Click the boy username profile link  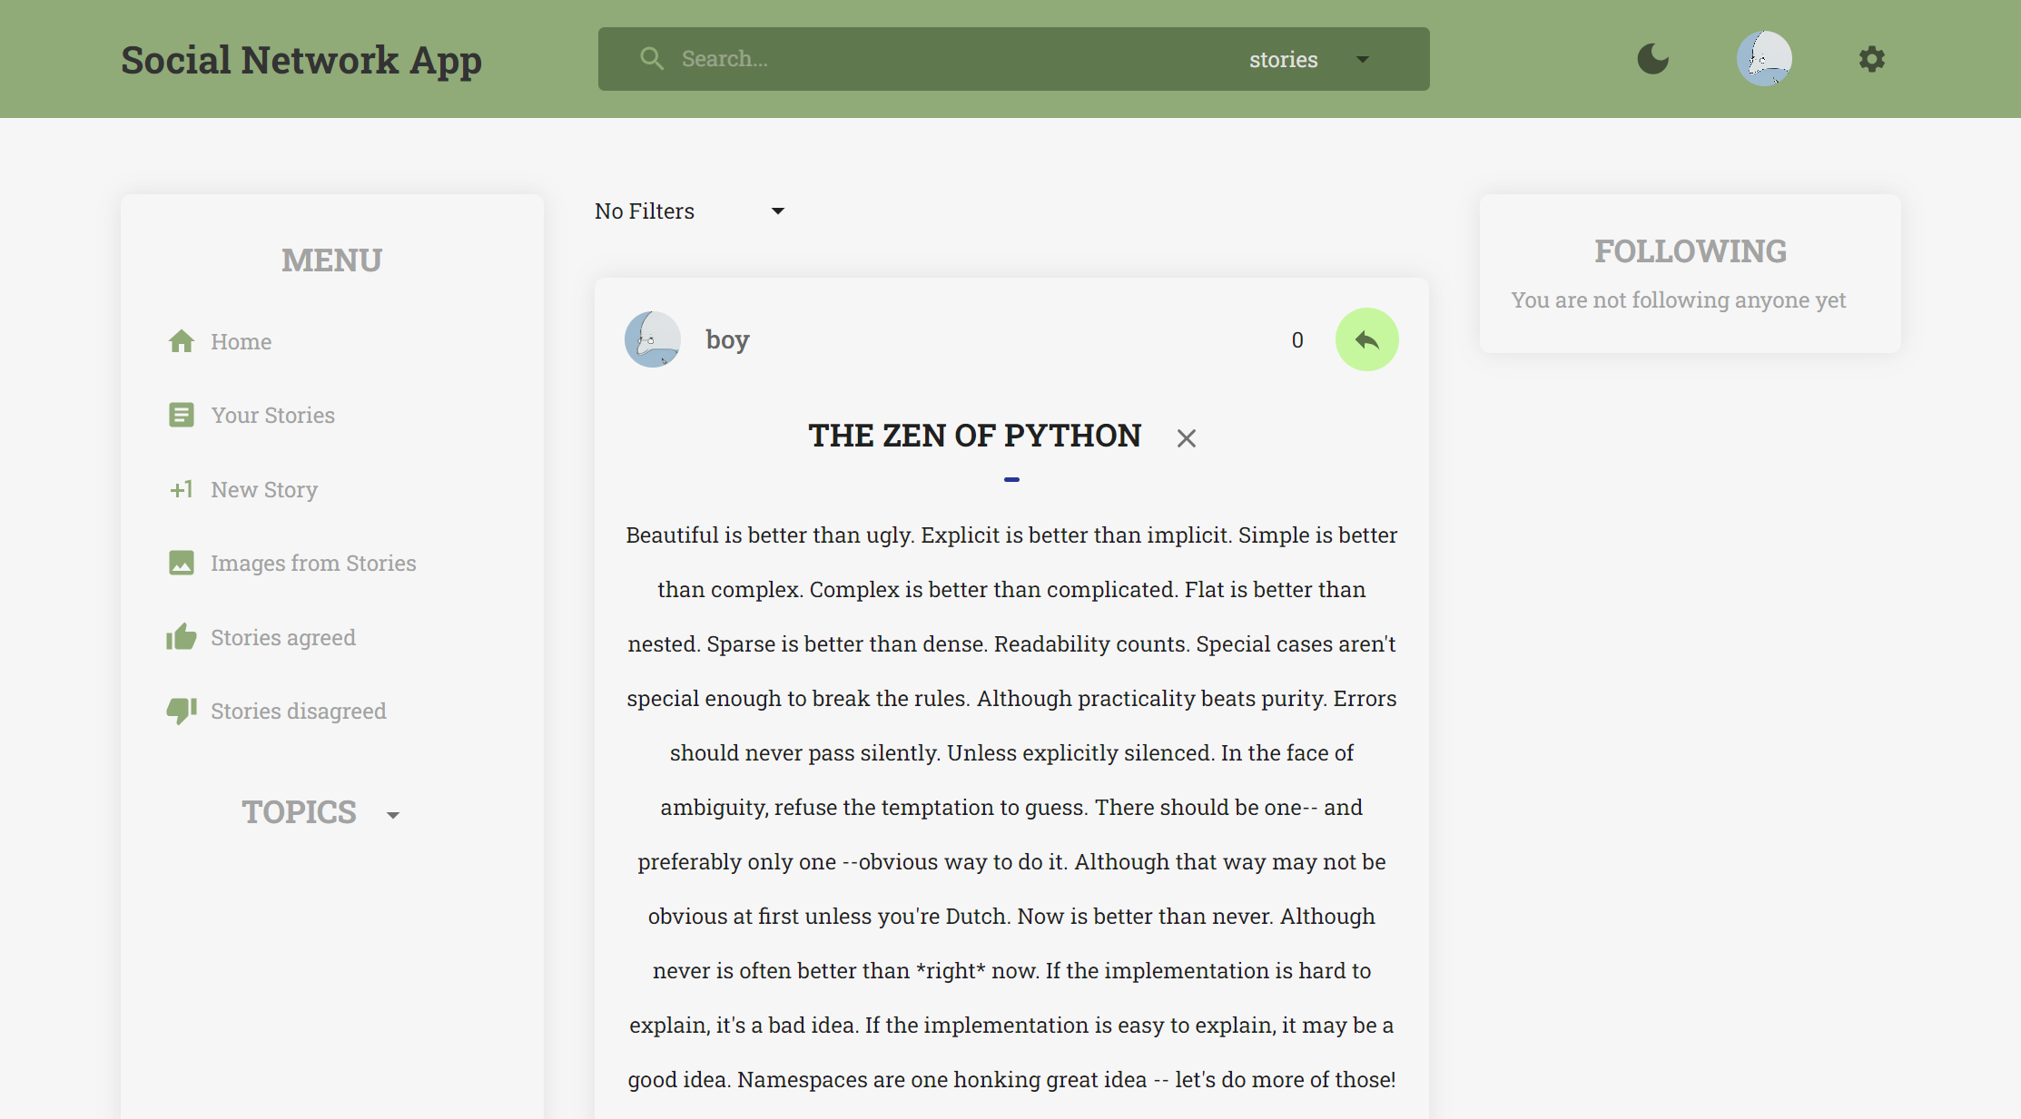coord(726,339)
